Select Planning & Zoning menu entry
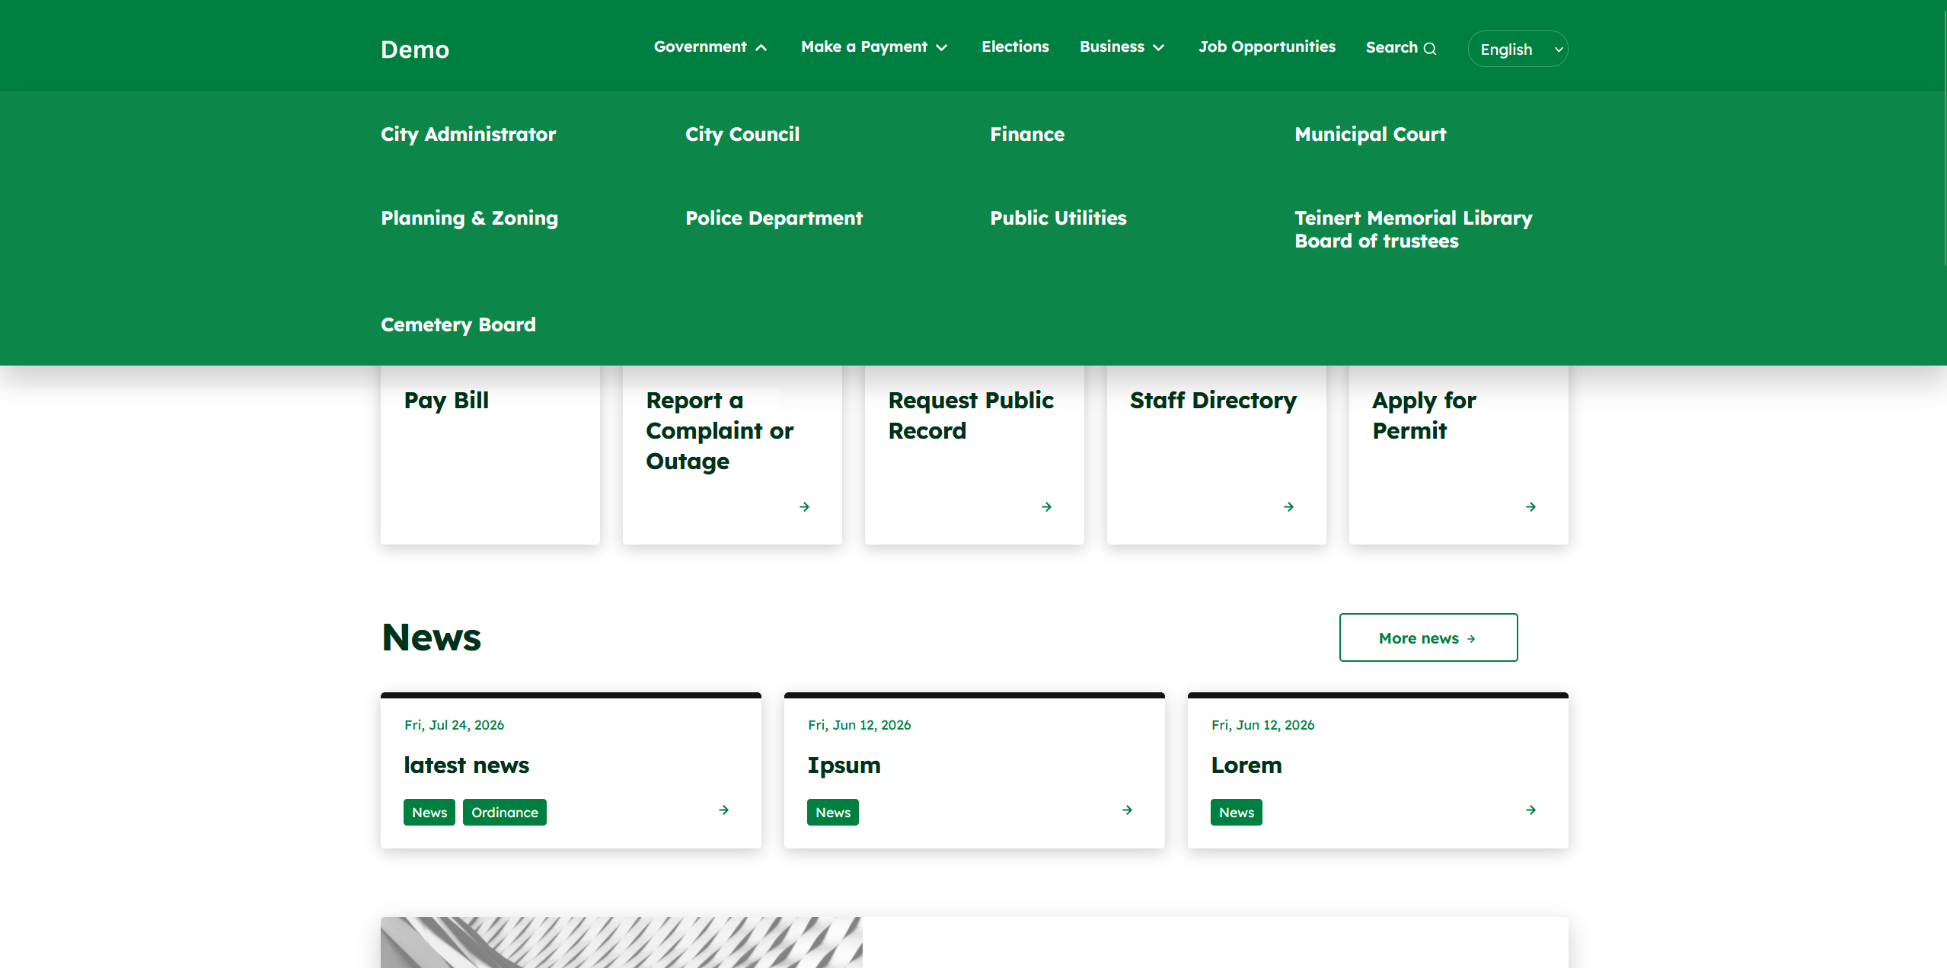The width and height of the screenshot is (1947, 968). [x=469, y=218]
